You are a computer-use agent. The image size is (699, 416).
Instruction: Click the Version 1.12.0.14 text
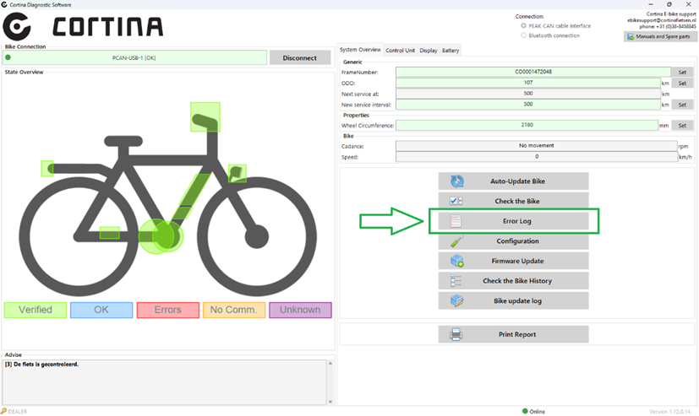[x=669, y=412]
